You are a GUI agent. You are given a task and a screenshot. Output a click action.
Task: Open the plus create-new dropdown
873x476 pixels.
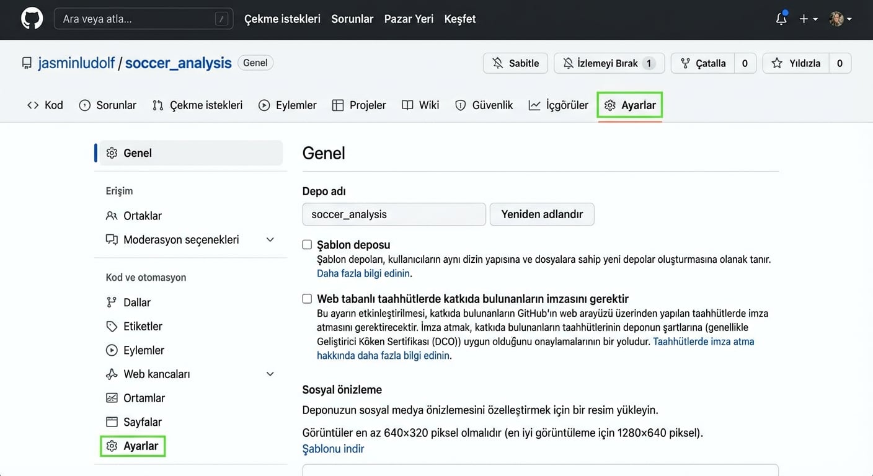coord(808,19)
